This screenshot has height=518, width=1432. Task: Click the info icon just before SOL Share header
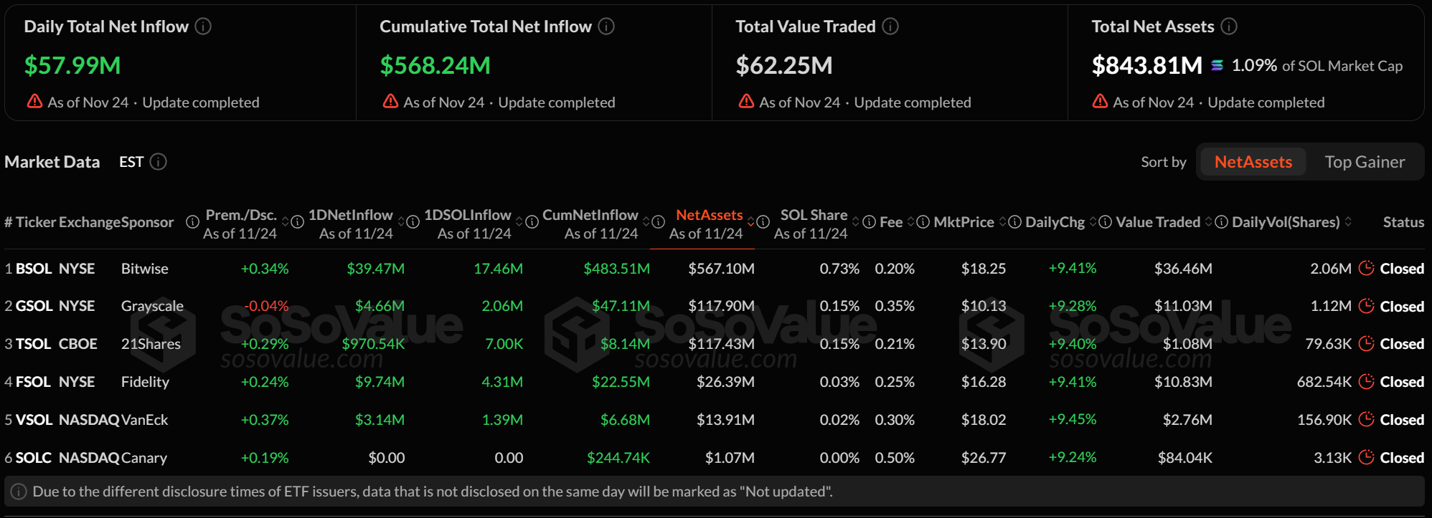(x=763, y=222)
